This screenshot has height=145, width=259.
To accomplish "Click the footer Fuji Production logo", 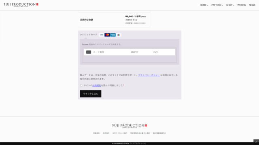I will [129, 126].
